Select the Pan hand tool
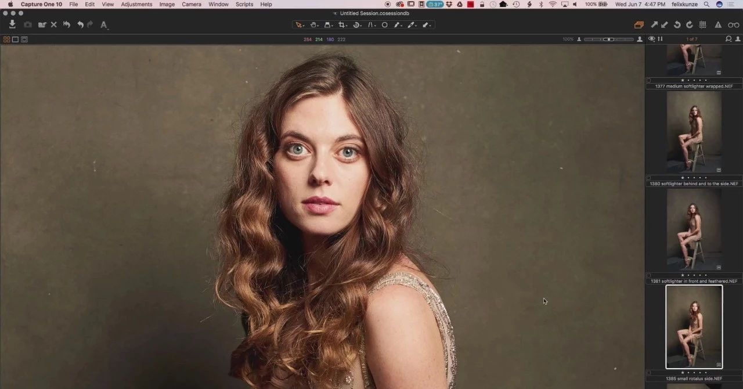Image resolution: width=743 pixels, height=389 pixels. tap(314, 25)
